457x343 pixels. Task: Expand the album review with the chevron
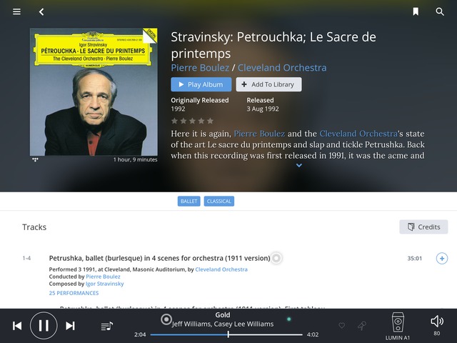(x=298, y=165)
